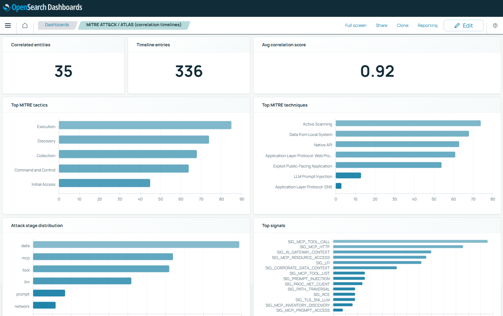Select the Top MITRE techniques title

[x=285, y=105]
